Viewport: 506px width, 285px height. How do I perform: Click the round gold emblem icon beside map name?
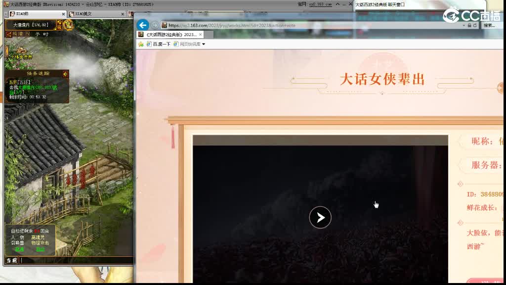(x=68, y=25)
